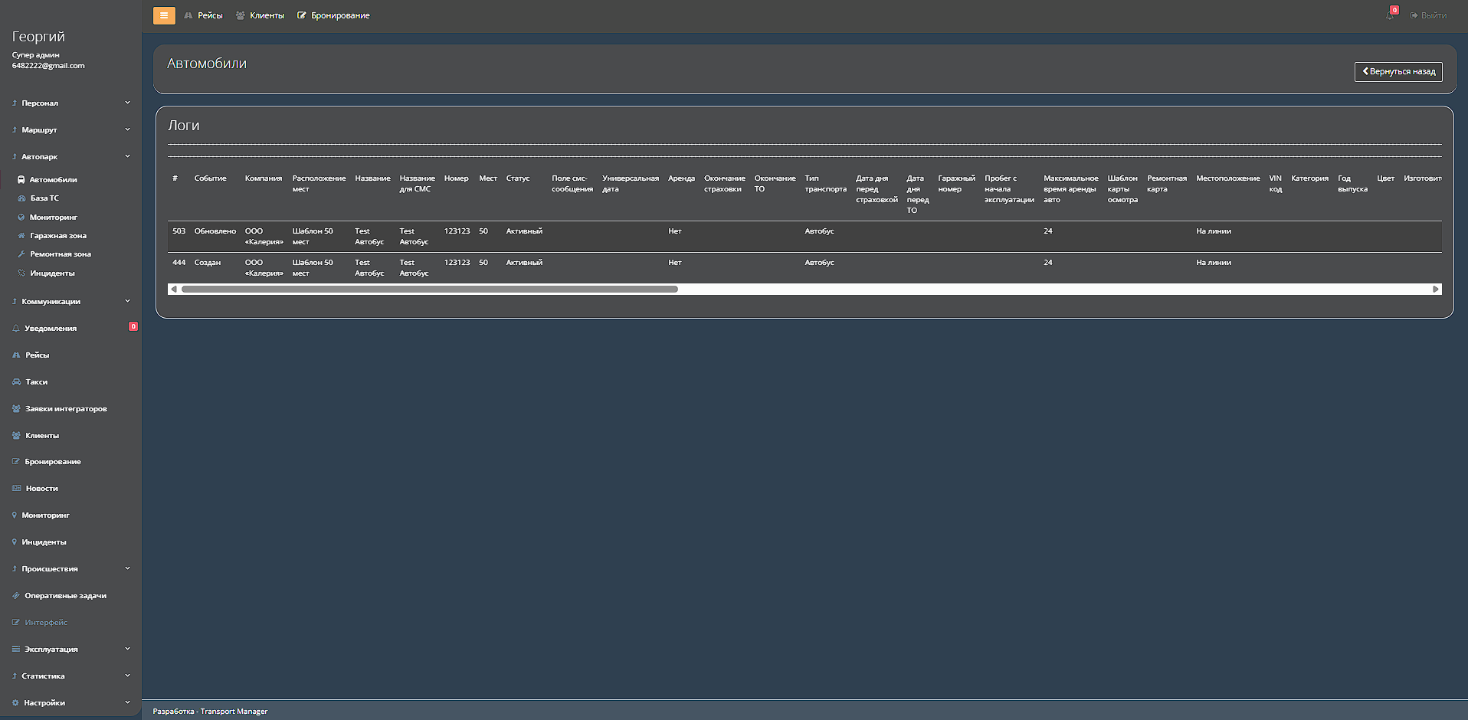Open Гаражная зона sidebar item

pyautogui.click(x=57, y=236)
